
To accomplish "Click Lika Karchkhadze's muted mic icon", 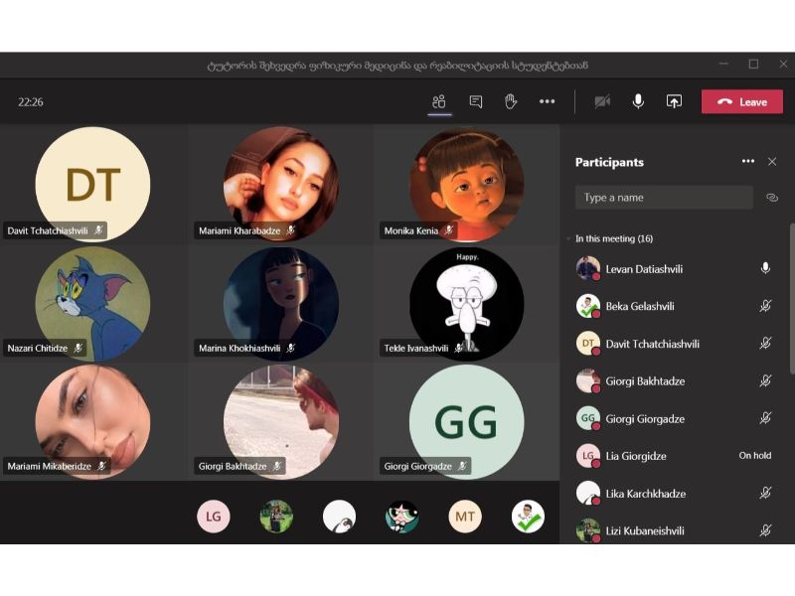I will pos(765,493).
